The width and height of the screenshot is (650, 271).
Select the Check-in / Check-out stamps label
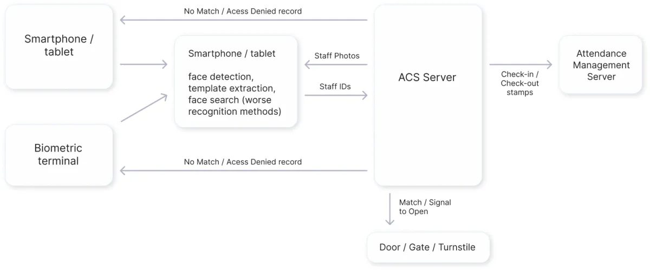click(x=519, y=83)
